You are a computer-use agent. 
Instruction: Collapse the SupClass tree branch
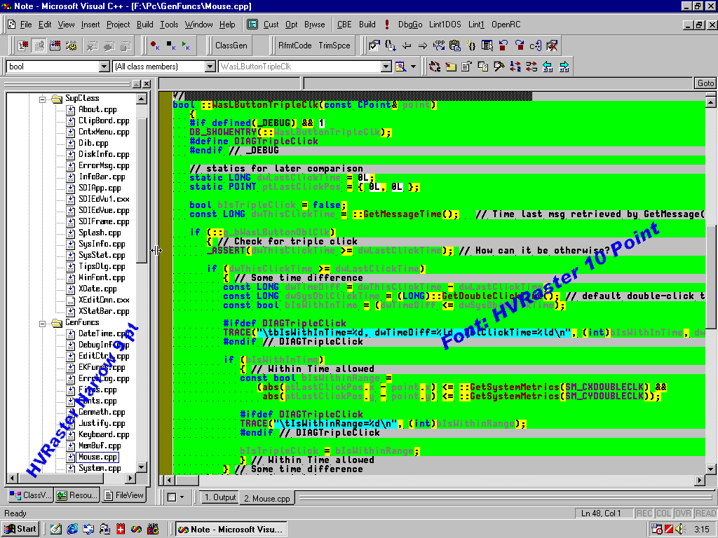click(x=43, y=98)
